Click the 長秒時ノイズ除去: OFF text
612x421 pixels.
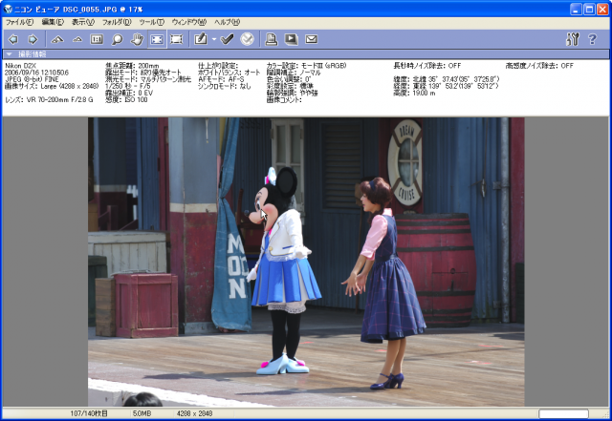pos(427,66)
